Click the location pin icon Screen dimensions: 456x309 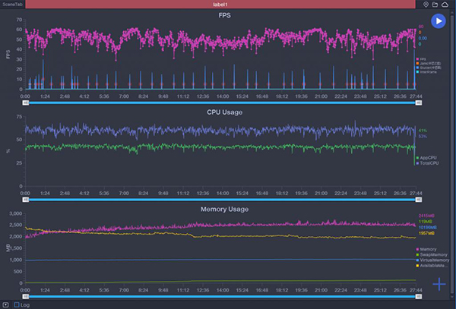pos(426,5)
